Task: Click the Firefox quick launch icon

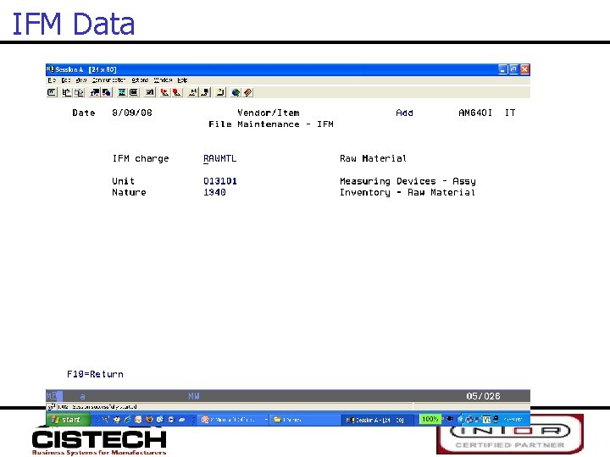Action: point(149,420)
